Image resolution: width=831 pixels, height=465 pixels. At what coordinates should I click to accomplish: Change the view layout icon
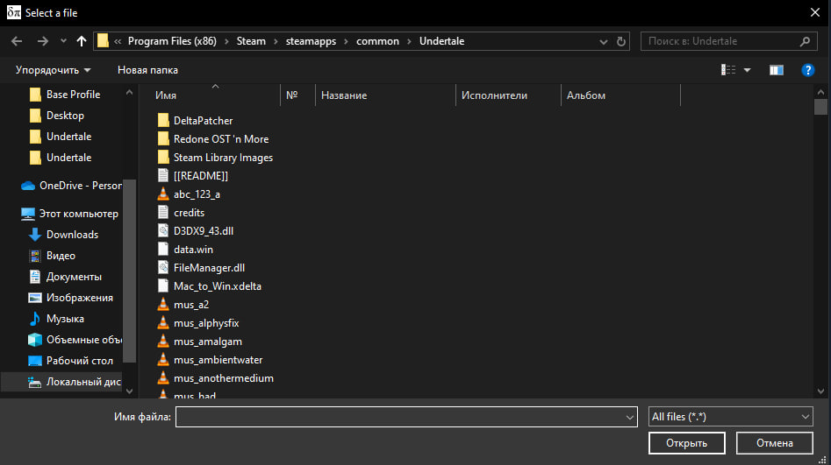pyautogui.click(x=728, y=70)
